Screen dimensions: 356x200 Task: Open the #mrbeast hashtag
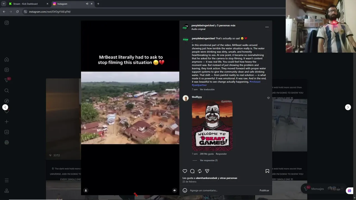[x=255, y=82]
